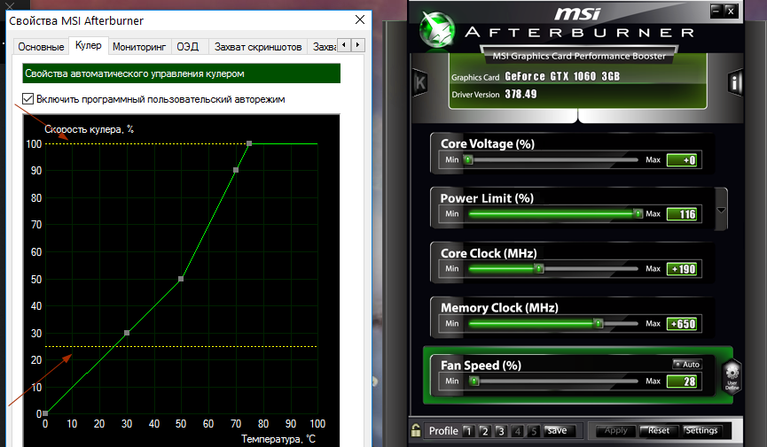Click the Fan Speed slider handle

pos(474,381)
